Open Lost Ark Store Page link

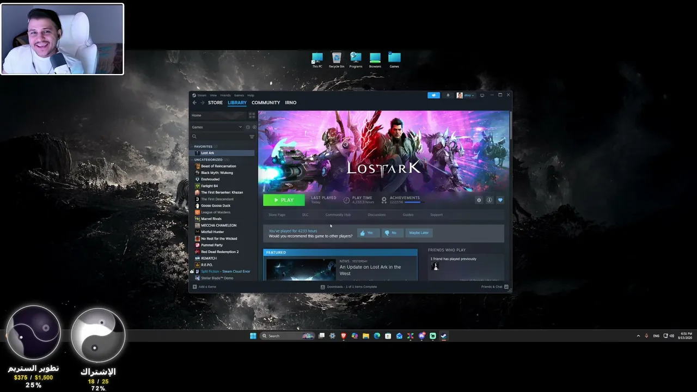tap(277, 215)
